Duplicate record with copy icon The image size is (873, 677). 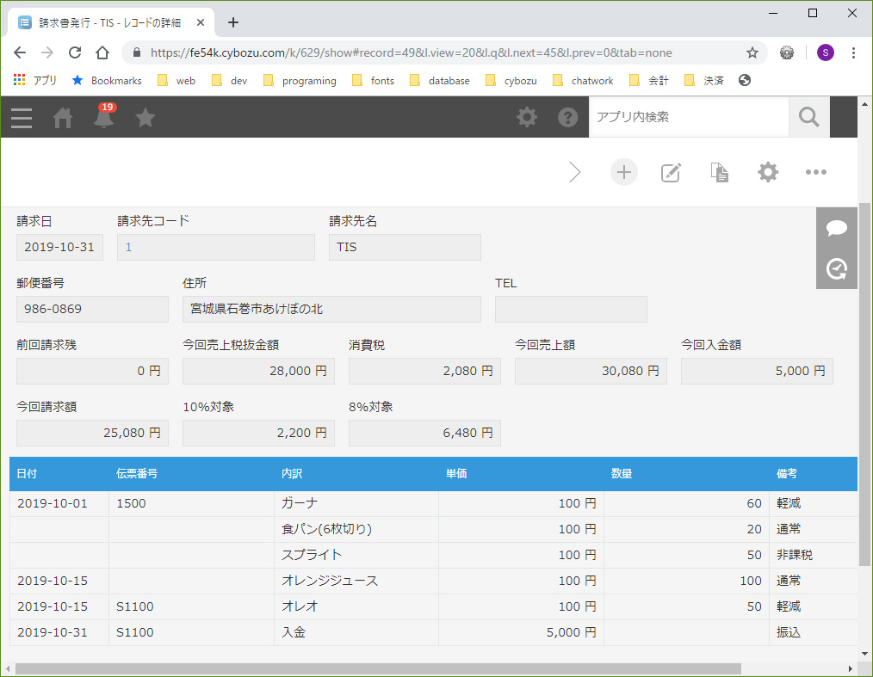(720, 172)
